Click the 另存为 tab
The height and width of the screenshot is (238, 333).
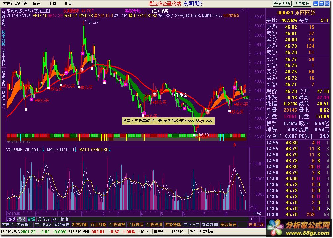point(44,219)
